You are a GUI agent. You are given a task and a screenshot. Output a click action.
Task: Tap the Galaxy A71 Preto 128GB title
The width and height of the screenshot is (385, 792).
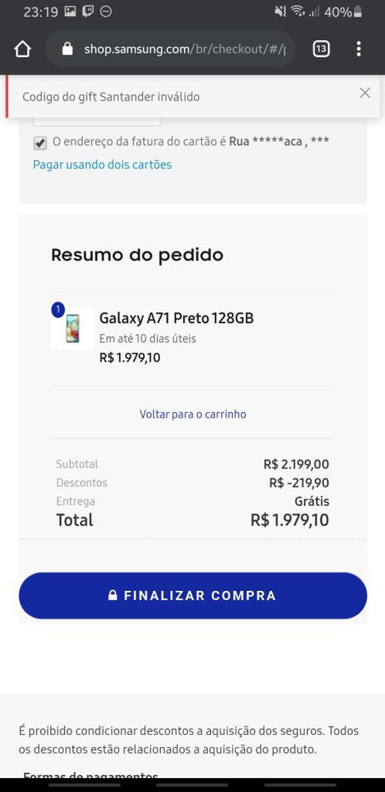point(176,318)
